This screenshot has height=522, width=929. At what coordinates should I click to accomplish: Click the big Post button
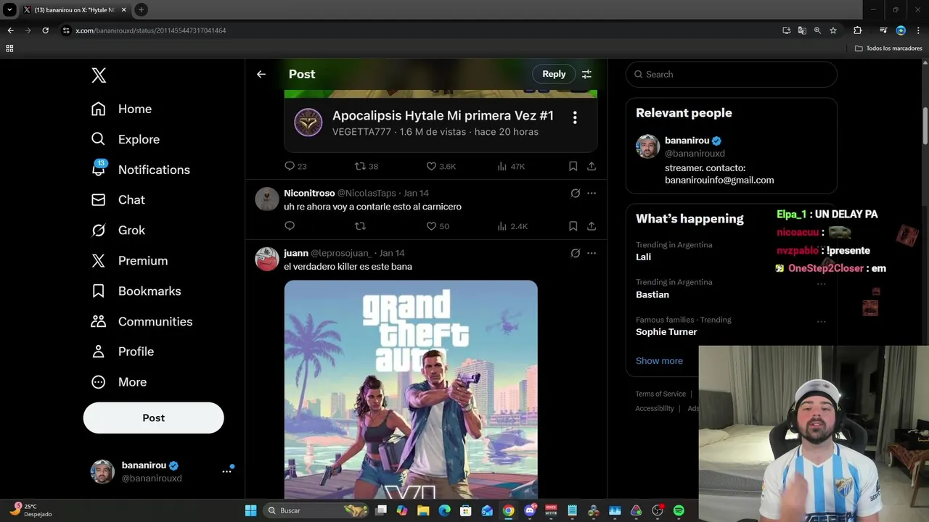click(x=153, y=418)
